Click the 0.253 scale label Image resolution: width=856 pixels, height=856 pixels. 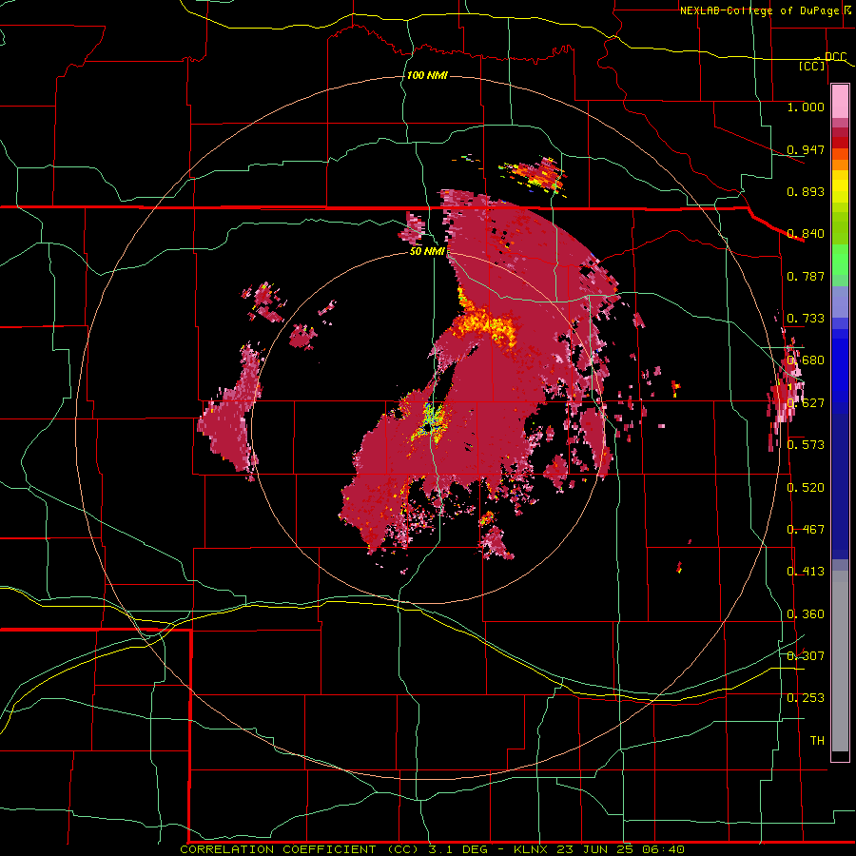(x=806, y=698)
